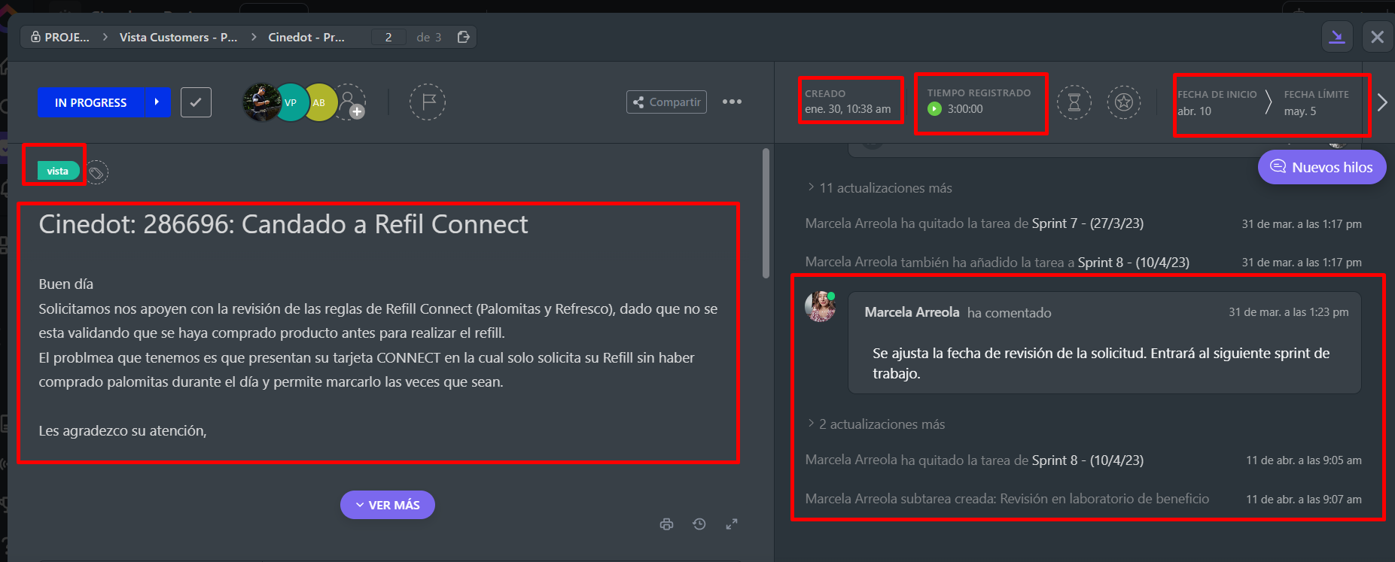Print the task description with printer icon

click(x=666, y=524)
